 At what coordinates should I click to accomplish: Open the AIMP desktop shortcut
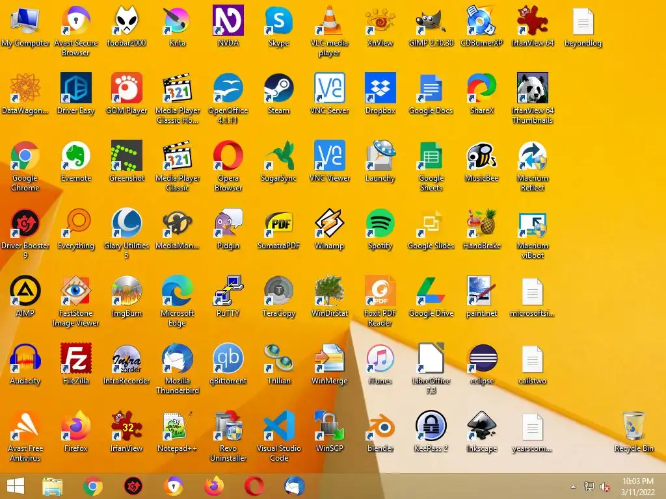(25, 290)
